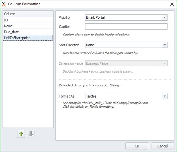Click inside the Caption text field

[126, 27]
